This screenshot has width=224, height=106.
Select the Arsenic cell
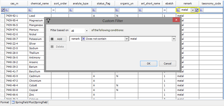[x=36, y=62]
